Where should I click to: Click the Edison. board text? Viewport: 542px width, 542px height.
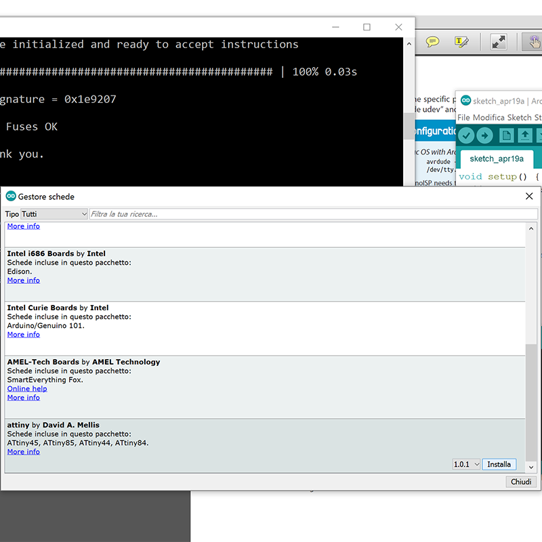point(20,272)
